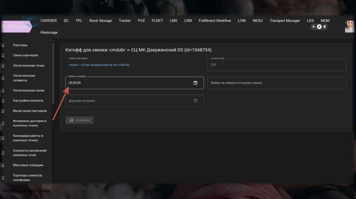356x199 pixels.
Task: Click the sidebar vertical scrollbar
Action: [x=53, y=73]
